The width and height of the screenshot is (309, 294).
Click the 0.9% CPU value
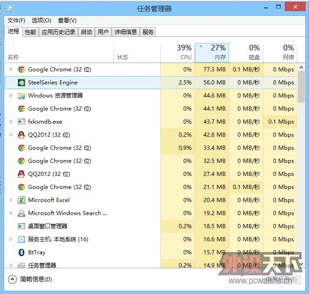pyautogui.click(x=185, y=148)
